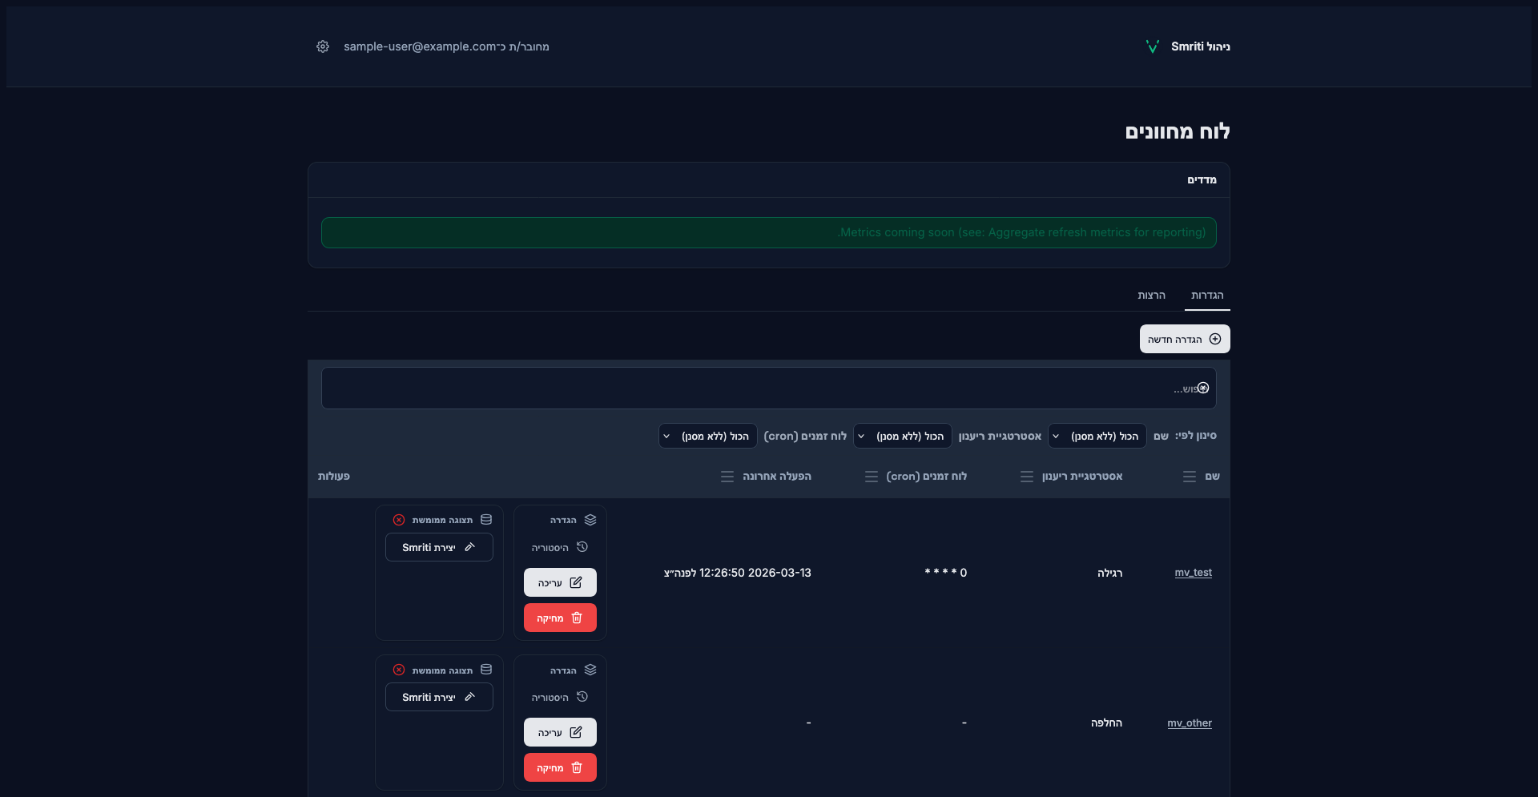
Task: Click red X status icon in mv_test row
Action: [399, 520]
